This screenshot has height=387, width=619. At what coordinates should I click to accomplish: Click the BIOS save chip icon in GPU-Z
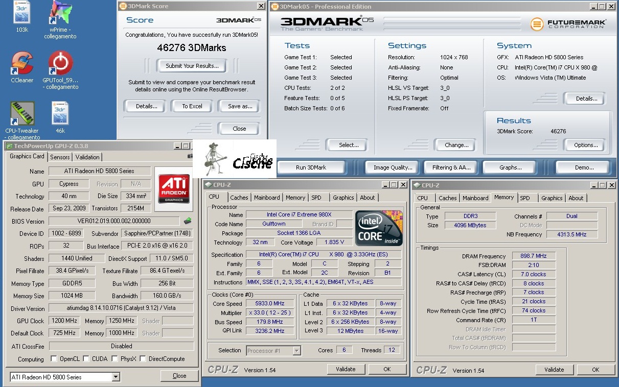(188, 221)
